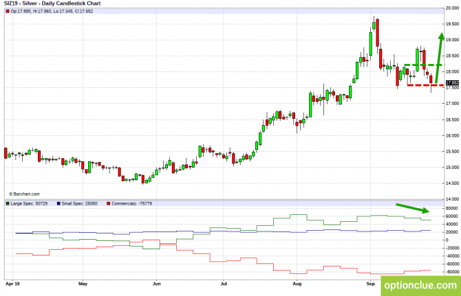This screenshot has width=461, height=296.
Task: Click the 16.500 price axis label
Action: [x=452, y=119]
